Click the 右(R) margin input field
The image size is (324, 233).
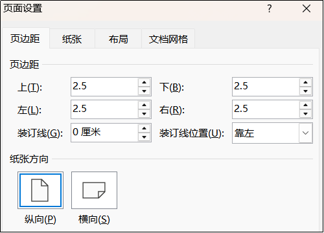pos(266,109)
